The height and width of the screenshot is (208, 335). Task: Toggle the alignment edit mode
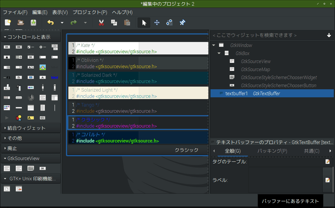tap(182, 22)
